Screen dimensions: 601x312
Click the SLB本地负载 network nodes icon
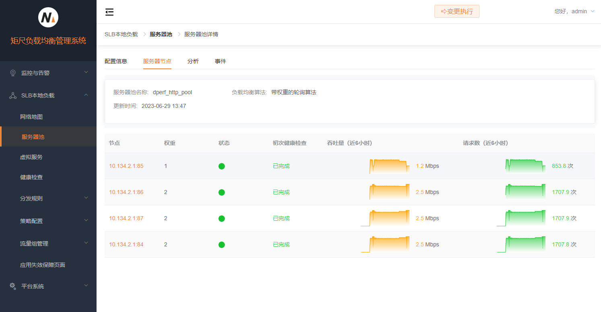13,95
